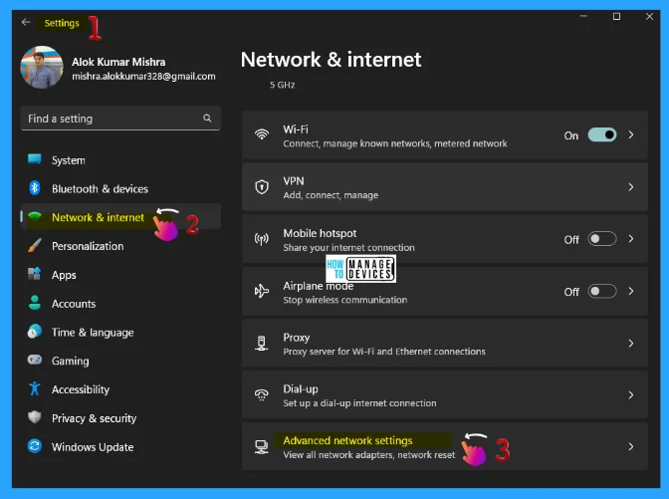This screenshot has width=669, height=499.
Task: Minimize the Settings window
Action: click(583, 16)
